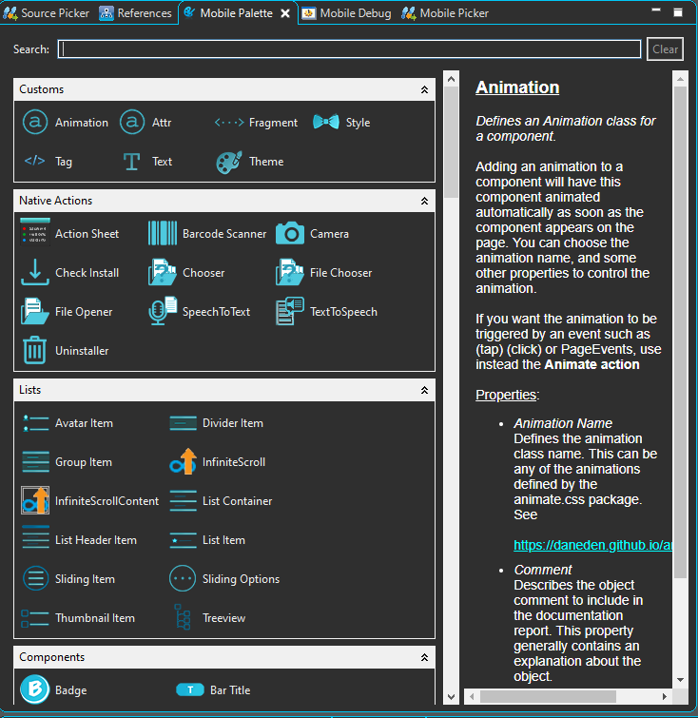Viewport: 698px width, 718px height.
Task: Choose the List Item icon
Action: click(183, 539)
